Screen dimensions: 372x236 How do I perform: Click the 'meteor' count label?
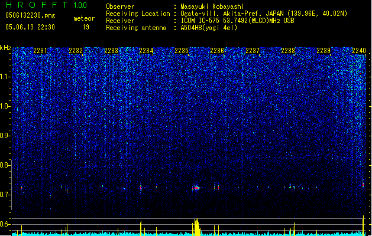pyautogui.click(x=84, y=18)
